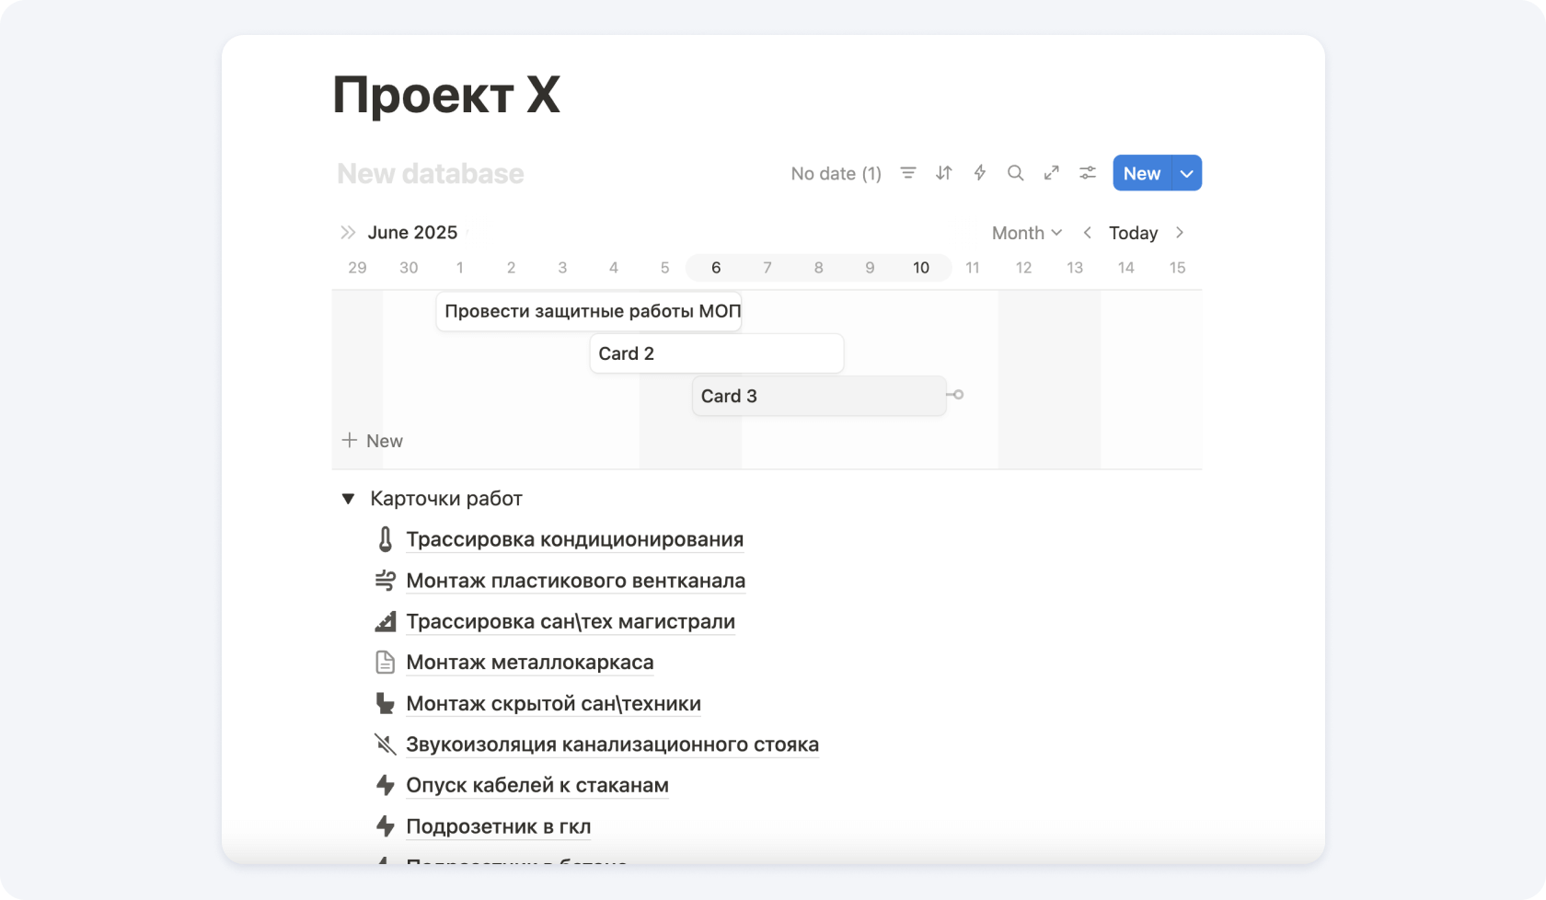
Task: Open the No date (1) items list
Action: tap(836, 173)
